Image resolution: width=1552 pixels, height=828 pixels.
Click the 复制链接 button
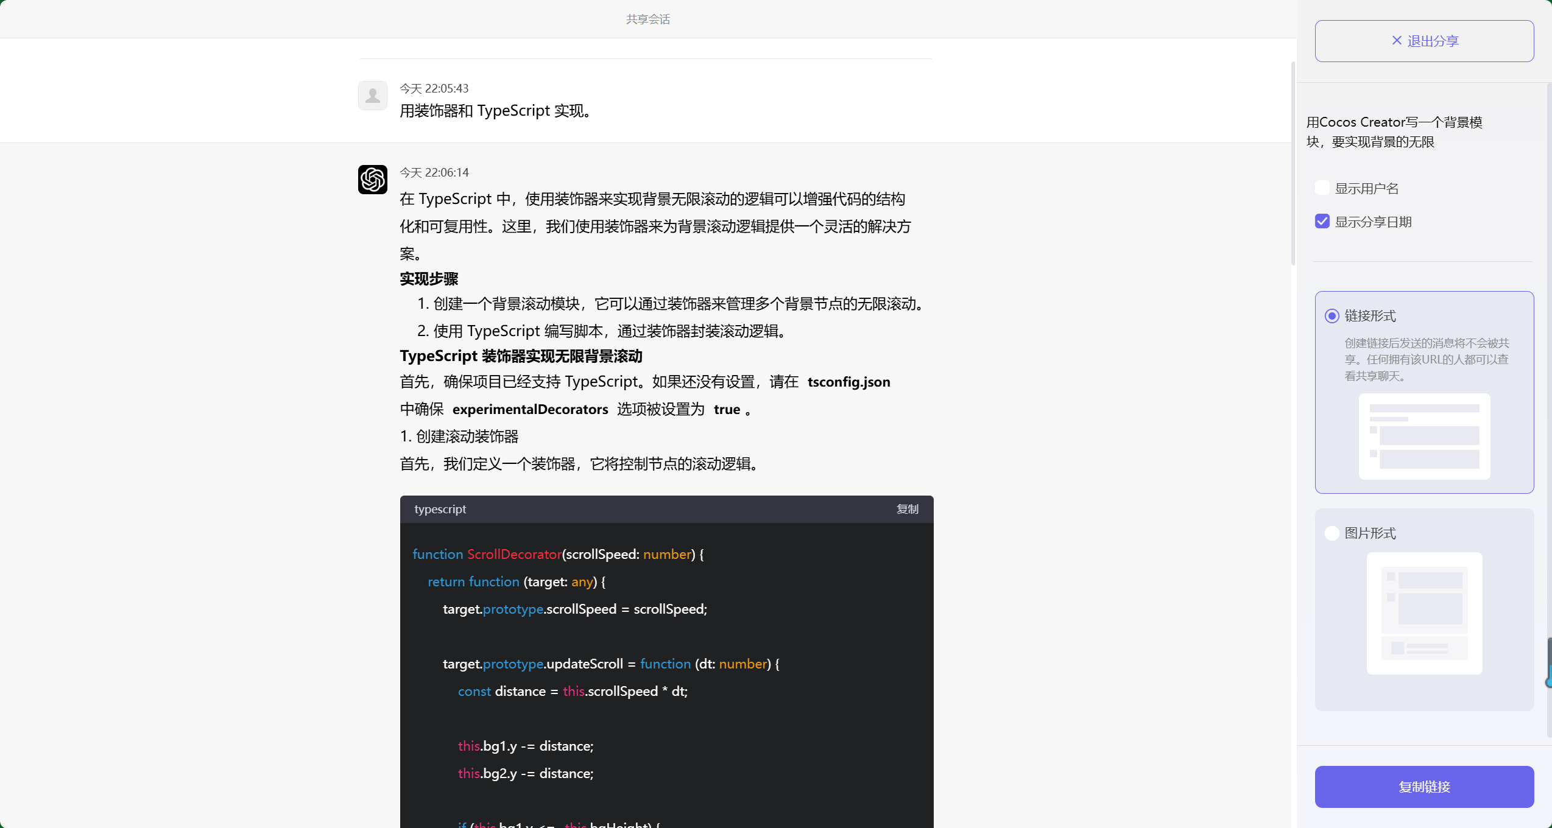[x=1423, y=787]
